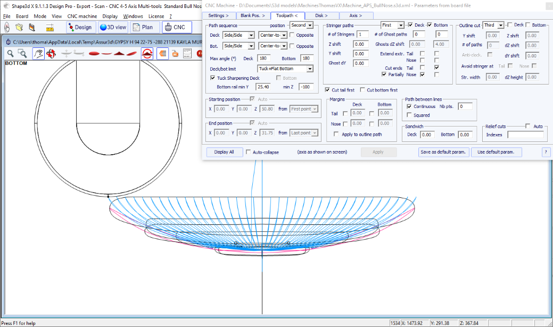553x327 pixels.
Task: Open the Deck Side/Side path dropdown
Action: (x=251, y=35)
